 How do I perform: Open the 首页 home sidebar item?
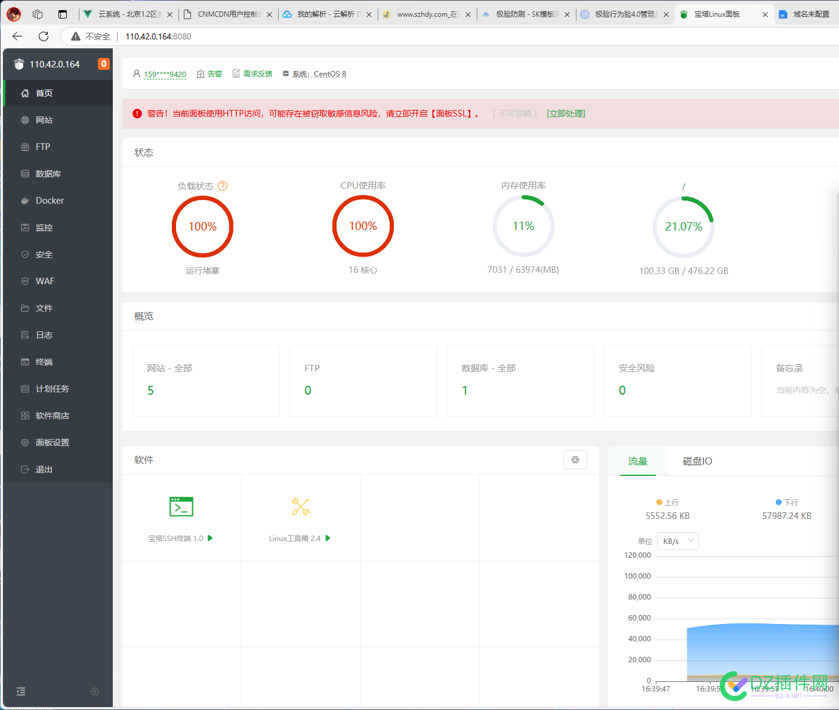coord(58,93)
